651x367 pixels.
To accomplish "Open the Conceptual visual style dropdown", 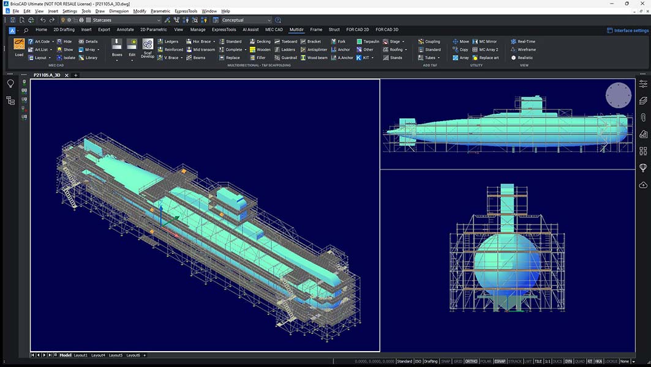I will (x=269, y=20).
